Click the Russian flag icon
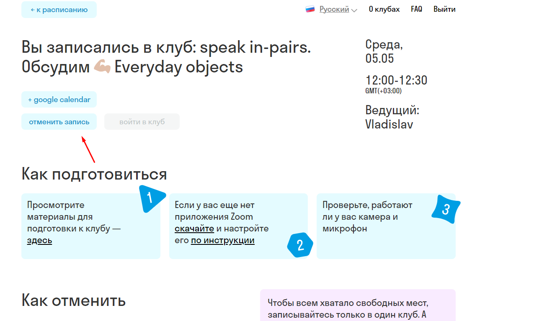 point(310,8)
